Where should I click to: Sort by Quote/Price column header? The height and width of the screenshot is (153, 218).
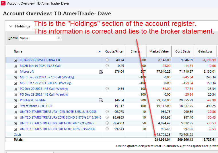(x=114, y=51)
